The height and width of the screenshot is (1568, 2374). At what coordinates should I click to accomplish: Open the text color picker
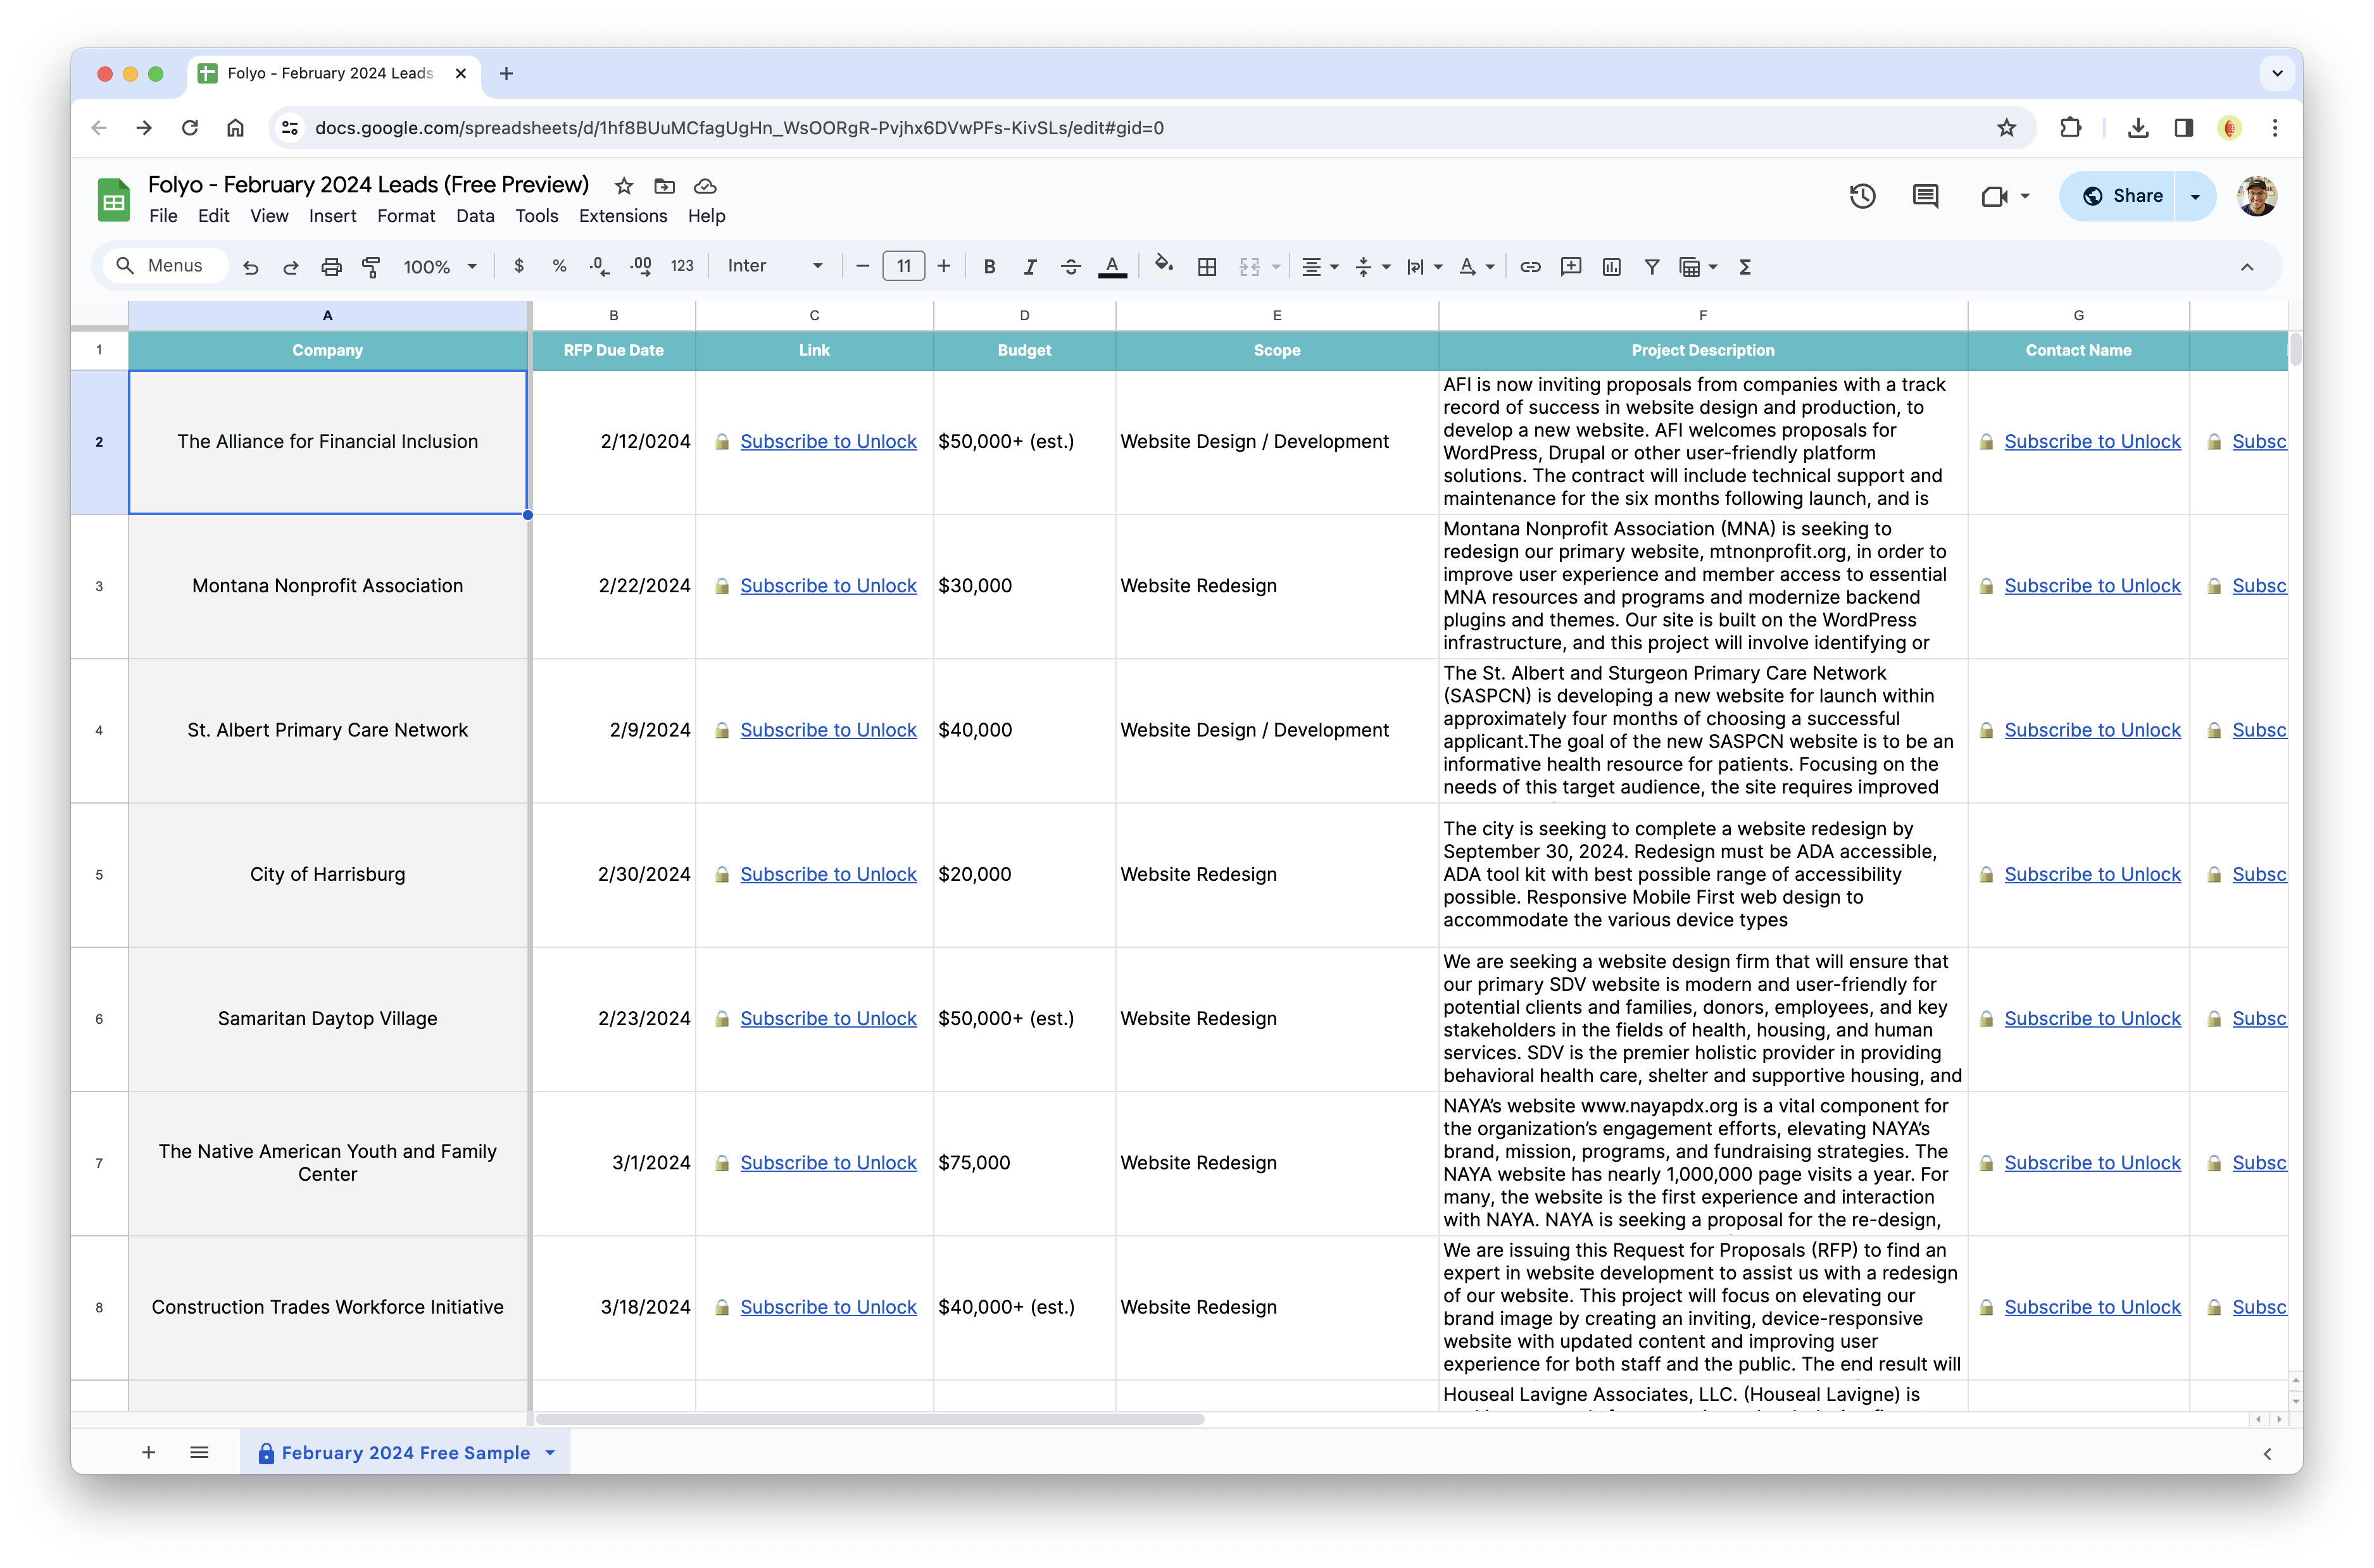point(1112,266)
